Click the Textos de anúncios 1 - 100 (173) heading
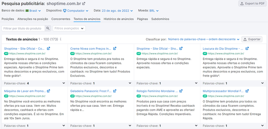This screenshot has height=129, width=268. (x=32, y=39)
